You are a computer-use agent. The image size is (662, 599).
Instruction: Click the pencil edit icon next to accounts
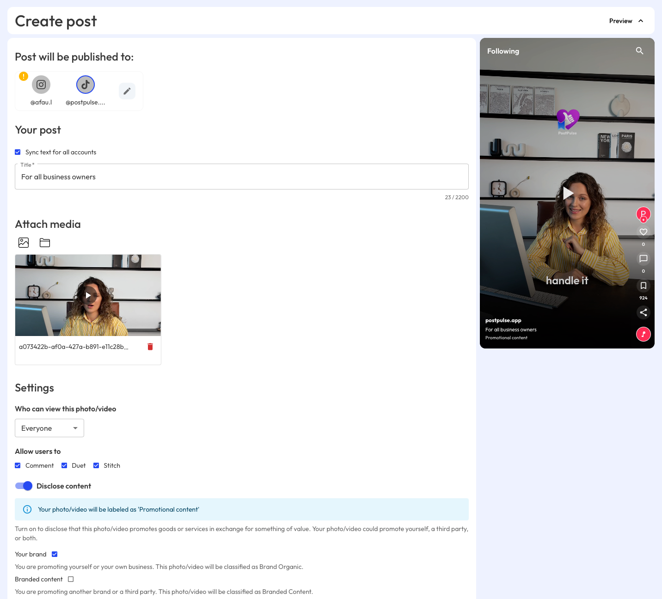pyautogui.click(x=127, y=91)
